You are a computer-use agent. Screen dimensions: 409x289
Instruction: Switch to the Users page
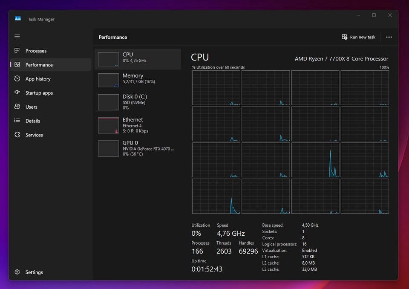(51, 107)
